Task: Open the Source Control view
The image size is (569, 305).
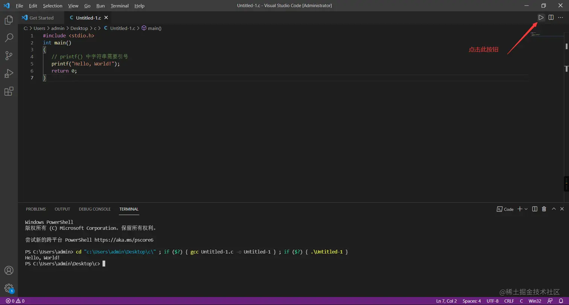Action: [x=9, y=56]
